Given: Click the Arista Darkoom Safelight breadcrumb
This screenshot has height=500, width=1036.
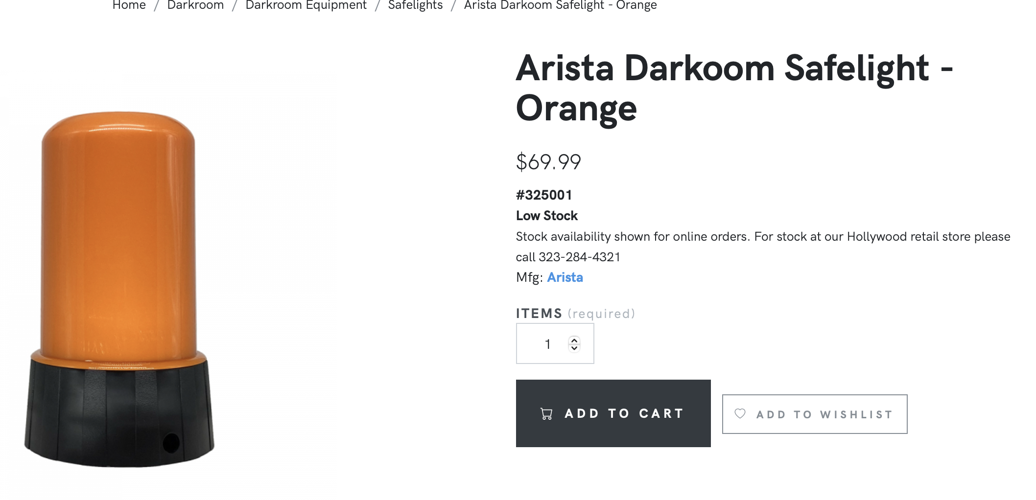Looking at the screenshot, I should (560, 5).
